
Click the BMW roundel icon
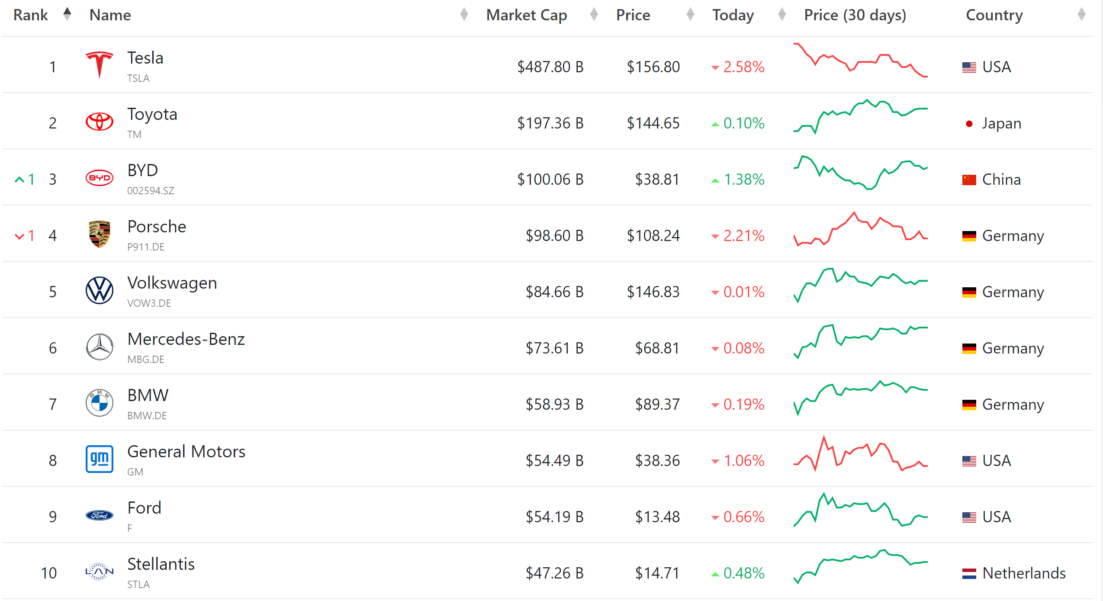coord(100,403)
